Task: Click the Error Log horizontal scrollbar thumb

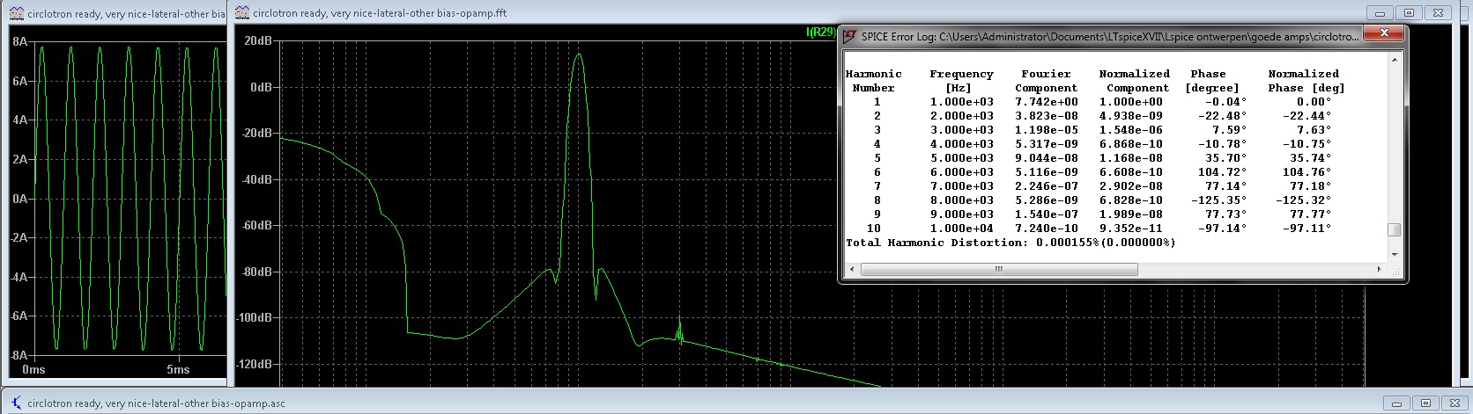Action: pos(997,270)
